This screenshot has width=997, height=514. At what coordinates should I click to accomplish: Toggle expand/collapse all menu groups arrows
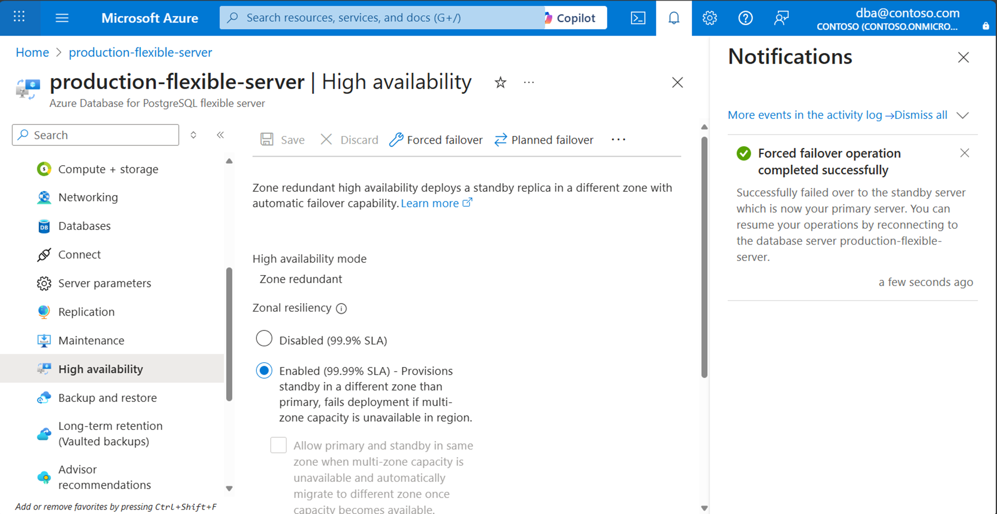click(193, 135)
